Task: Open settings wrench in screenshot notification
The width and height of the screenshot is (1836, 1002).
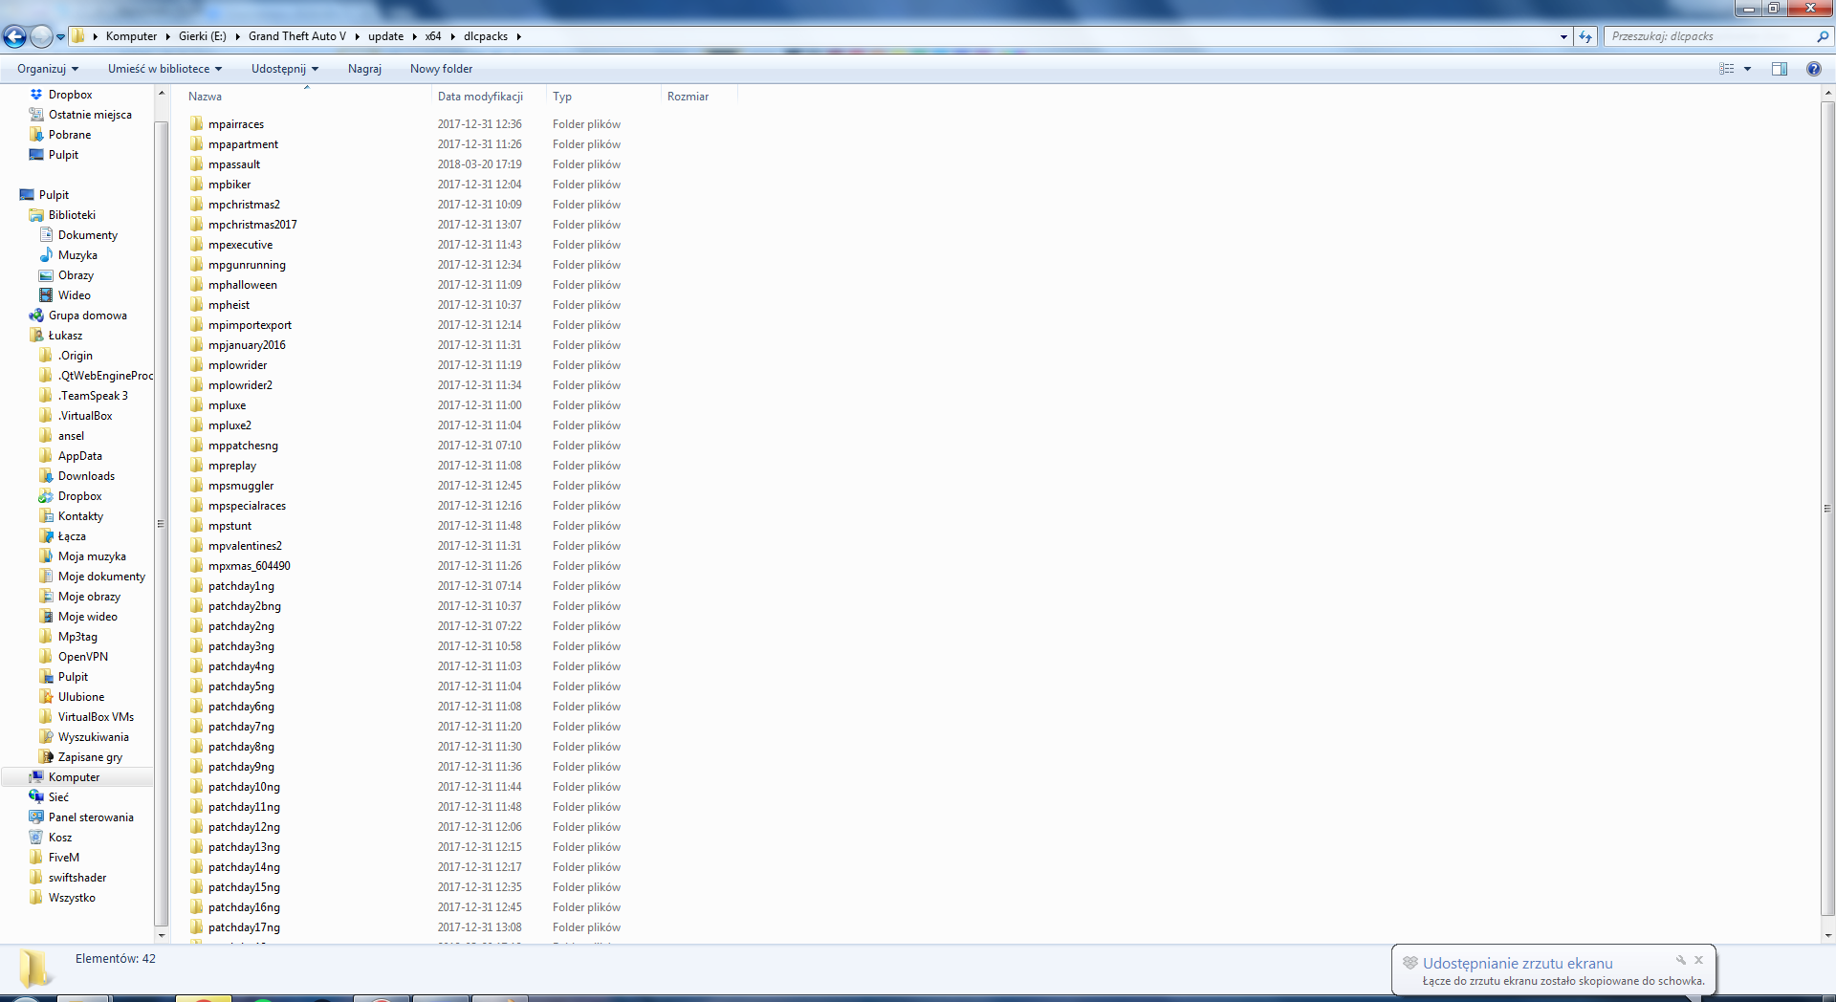Action: [1680, 960]
